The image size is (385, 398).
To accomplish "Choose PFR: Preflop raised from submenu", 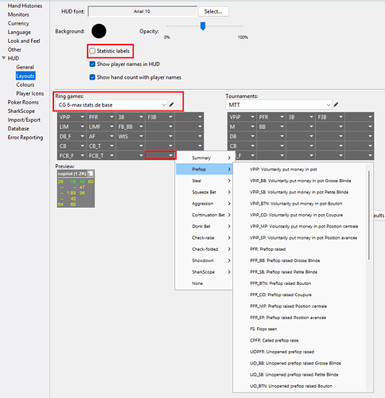I will pyautogui.click(x=267, y=249).
